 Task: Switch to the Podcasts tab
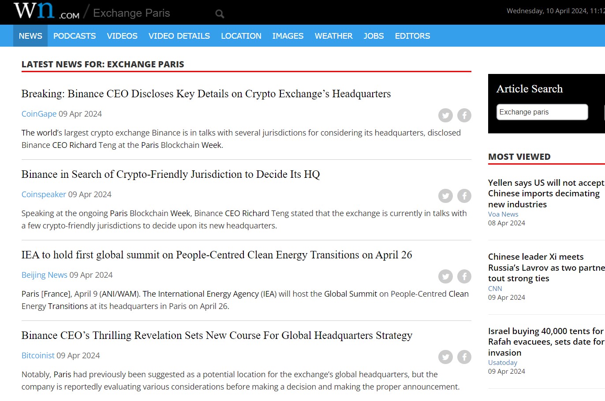tap(75, 36)
